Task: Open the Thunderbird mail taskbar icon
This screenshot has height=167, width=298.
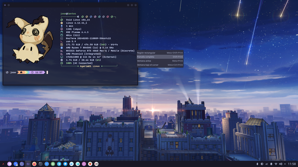Action: coord(15,164)
